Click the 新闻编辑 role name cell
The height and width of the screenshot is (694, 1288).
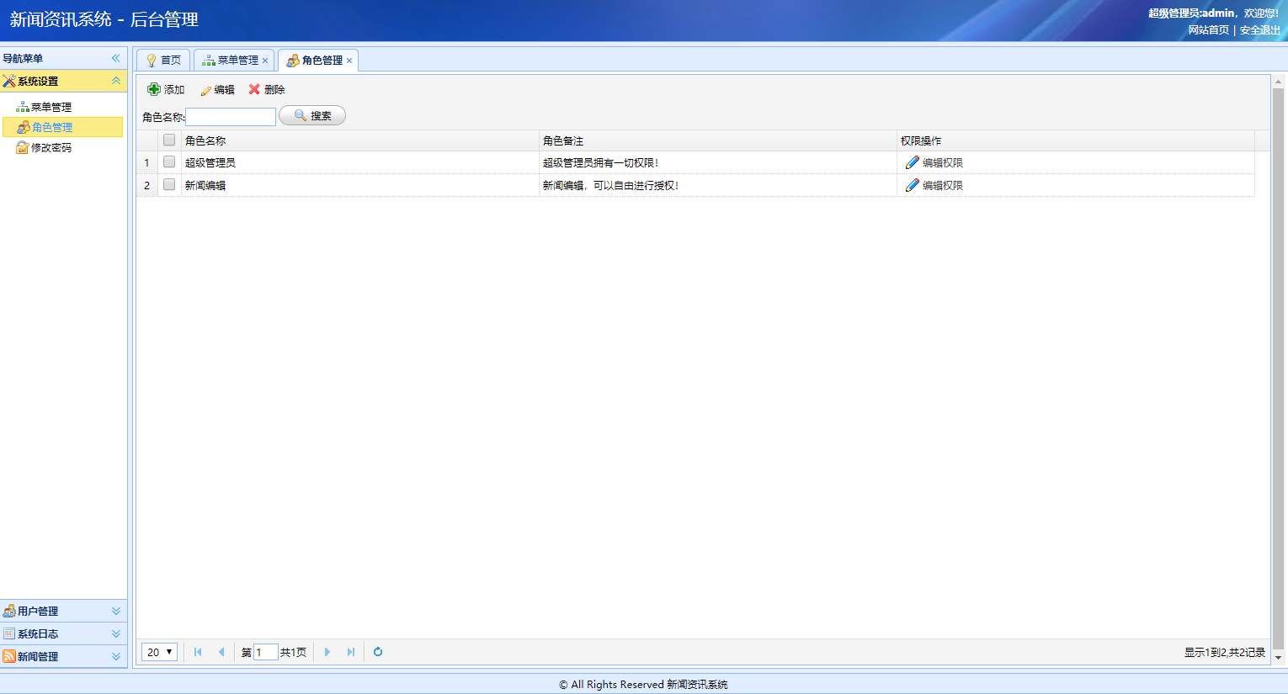coord(359,185)
